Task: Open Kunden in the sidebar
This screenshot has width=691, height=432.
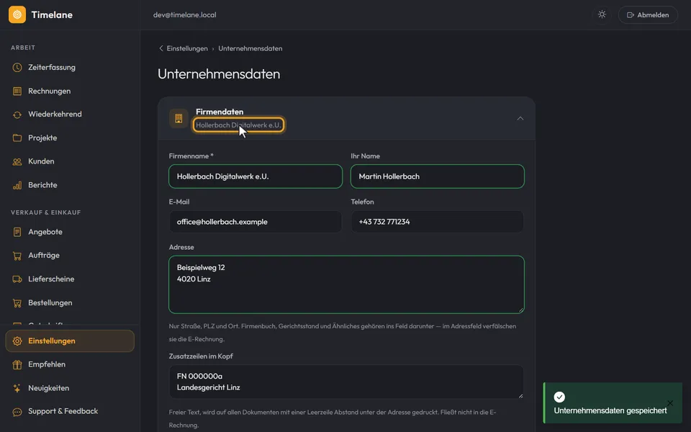Action: point(70,161)
